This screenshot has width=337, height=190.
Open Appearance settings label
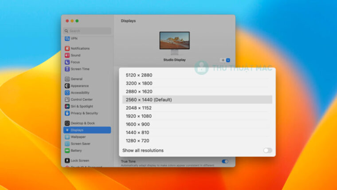(80, 86)
